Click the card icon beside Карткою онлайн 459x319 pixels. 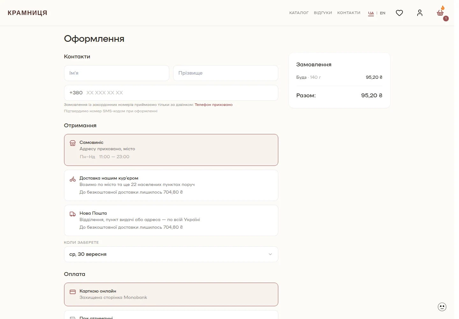click(x=73, y=292)
